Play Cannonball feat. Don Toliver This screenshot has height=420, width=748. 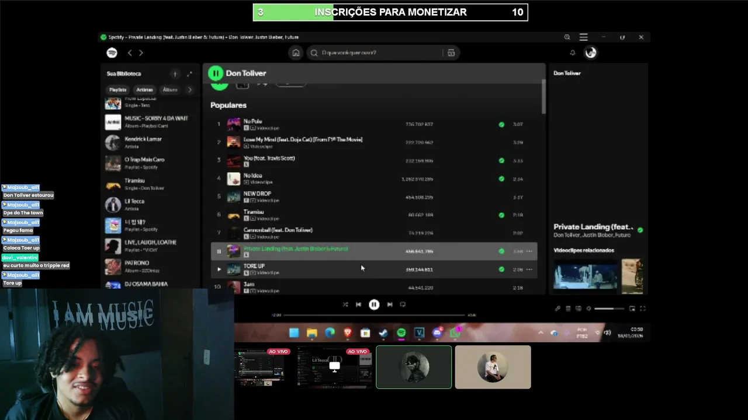[x=374, y=233]
